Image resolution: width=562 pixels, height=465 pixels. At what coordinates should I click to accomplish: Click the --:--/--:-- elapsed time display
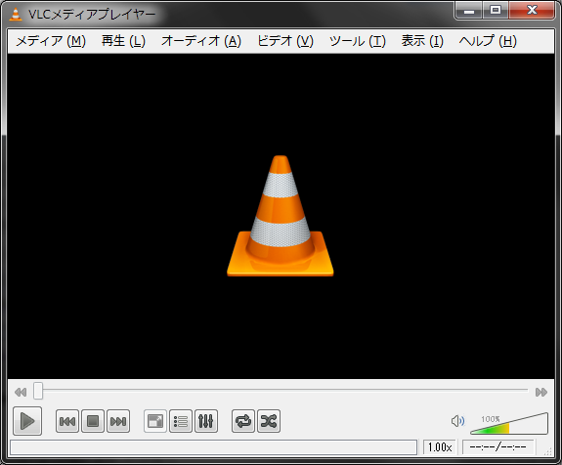(497, 447)
